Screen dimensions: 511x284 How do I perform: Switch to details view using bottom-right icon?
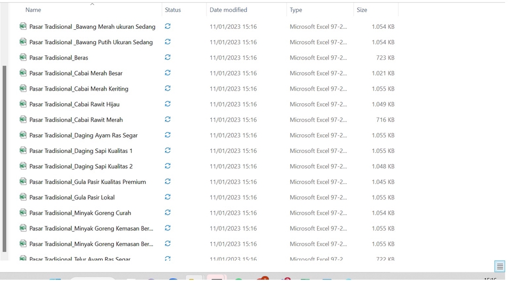tap(500, 266)
